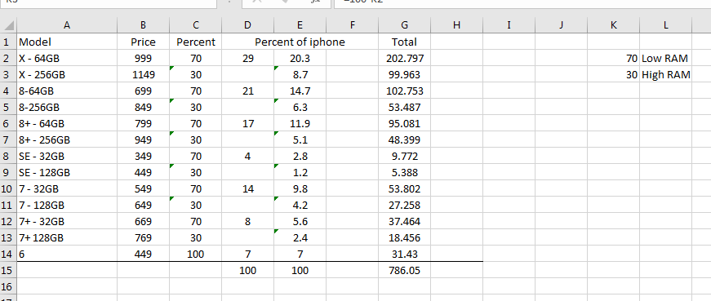Select the cell showing 14.7
Viewport: 711px width, 301px height.
click(x=300, y=91)
